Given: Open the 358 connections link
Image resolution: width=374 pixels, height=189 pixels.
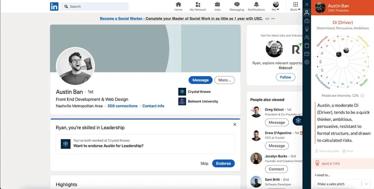Looking at the screenshot, I should [x=122, y=106].
